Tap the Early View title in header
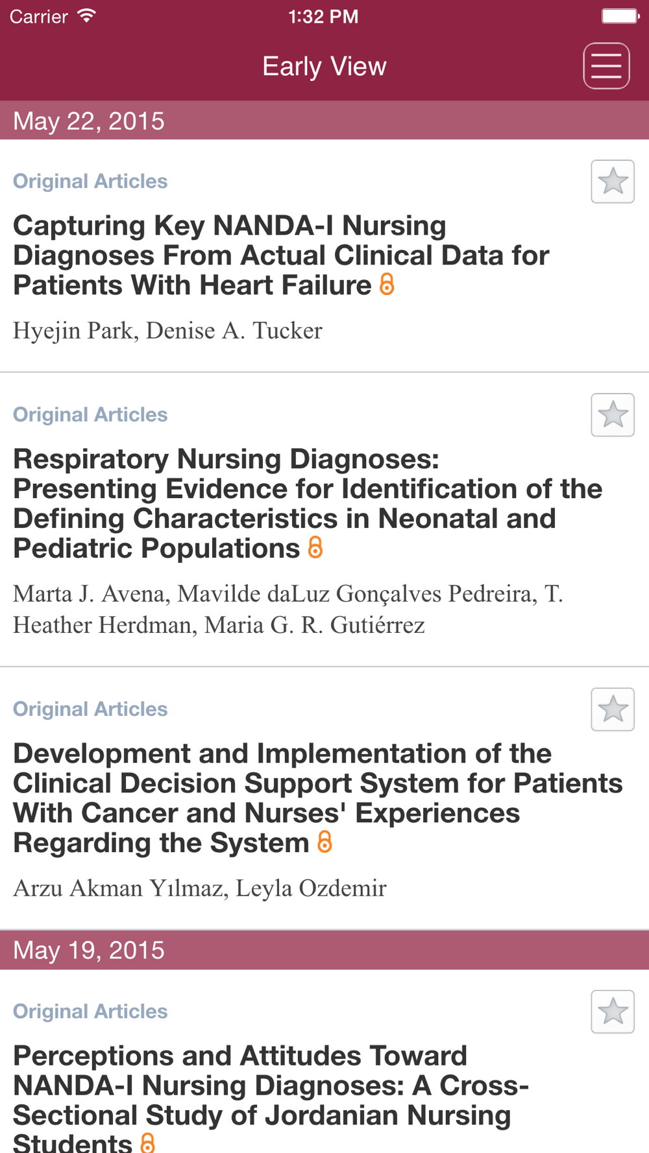 [x=324, y=66]
